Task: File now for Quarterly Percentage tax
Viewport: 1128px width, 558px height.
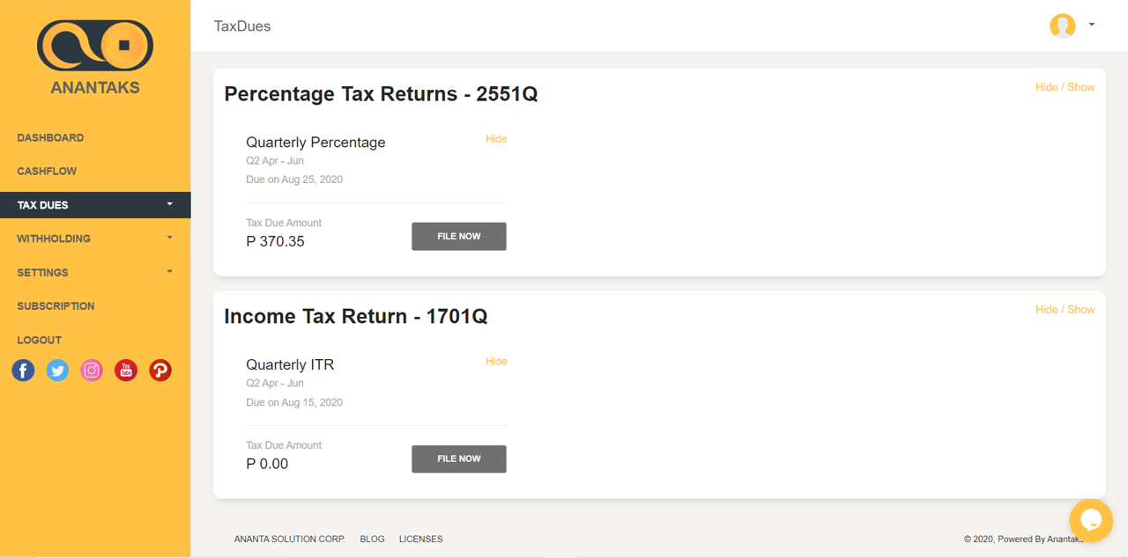Action: [459, 237]
